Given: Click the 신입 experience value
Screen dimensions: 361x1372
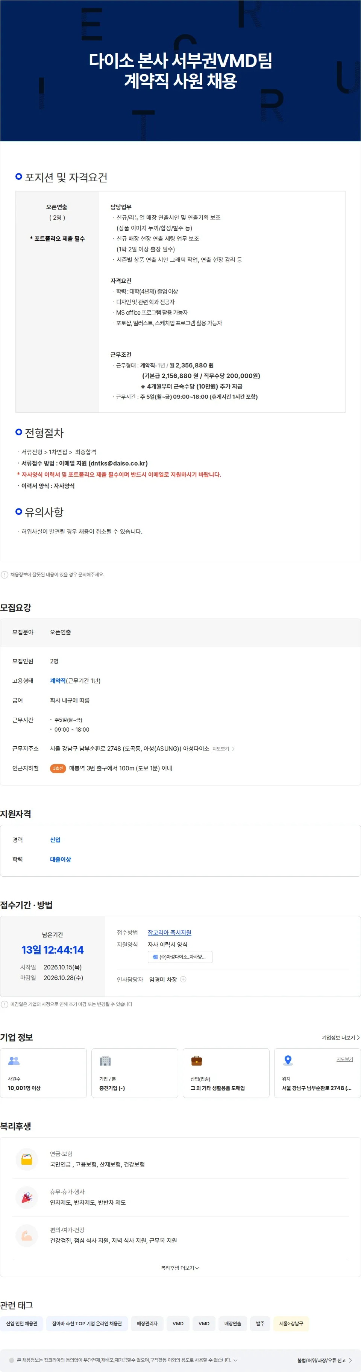Looking at the screenshot, I should pos(55,839).
